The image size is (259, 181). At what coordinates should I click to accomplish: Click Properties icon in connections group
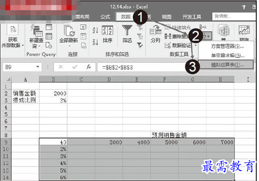[x=83, y=36]
